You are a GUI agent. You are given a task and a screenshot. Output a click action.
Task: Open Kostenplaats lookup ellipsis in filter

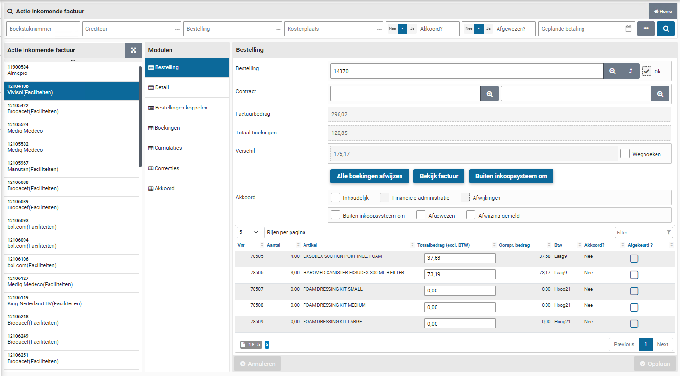click(379, 30)
